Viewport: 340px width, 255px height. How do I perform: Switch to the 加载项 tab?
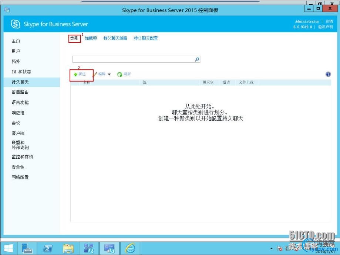(x=91, y=38)
